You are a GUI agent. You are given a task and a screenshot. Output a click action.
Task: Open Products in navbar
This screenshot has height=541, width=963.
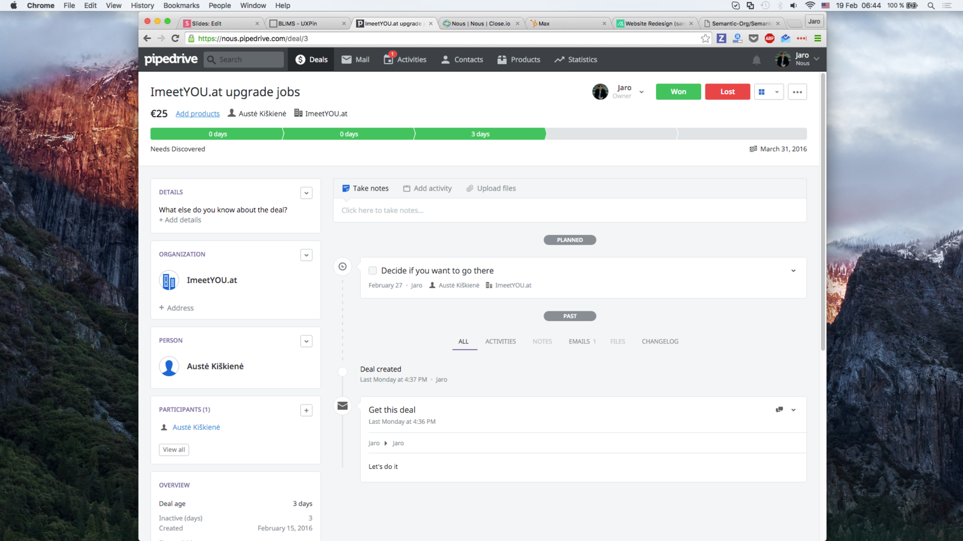point(519,60)
